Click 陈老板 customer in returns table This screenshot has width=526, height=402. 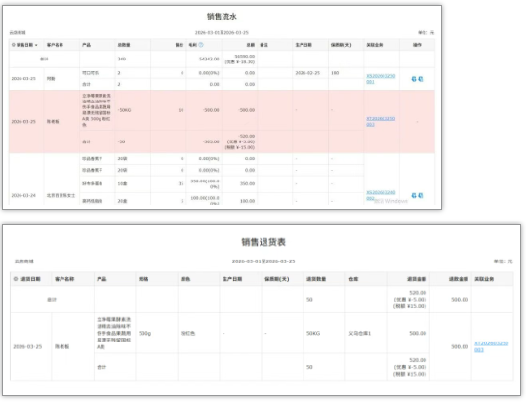(62, 346)
